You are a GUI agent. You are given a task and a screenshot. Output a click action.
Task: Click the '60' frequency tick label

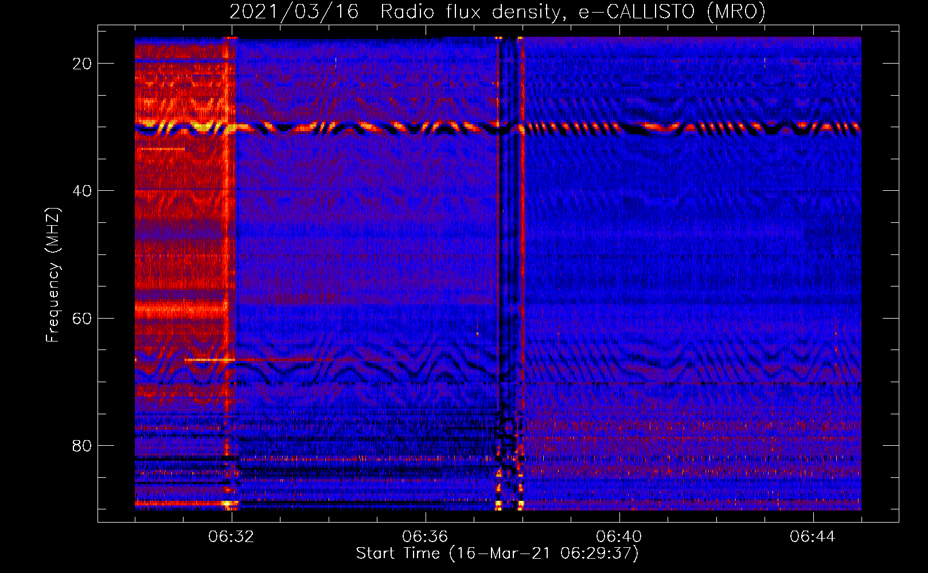82,318
